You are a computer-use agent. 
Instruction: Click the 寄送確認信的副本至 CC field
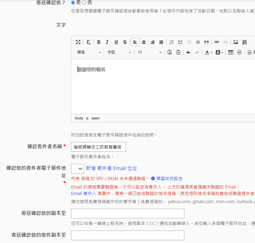[128, 213]
